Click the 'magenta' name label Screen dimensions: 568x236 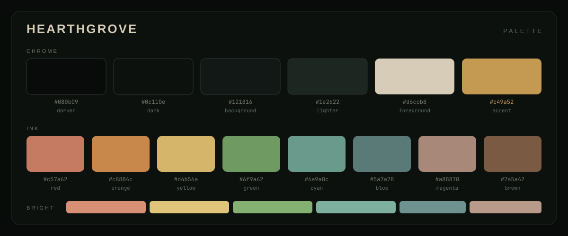(x=447, y=188)
